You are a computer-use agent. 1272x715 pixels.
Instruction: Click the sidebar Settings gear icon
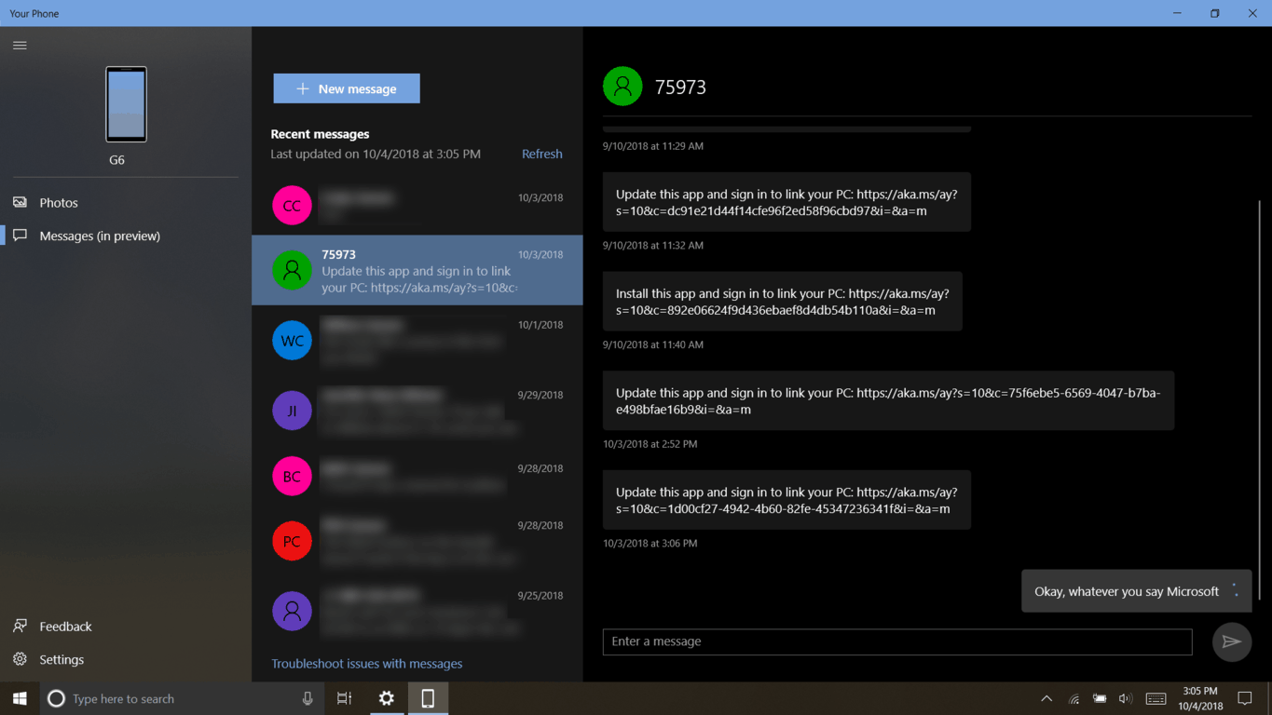(20, 659)
